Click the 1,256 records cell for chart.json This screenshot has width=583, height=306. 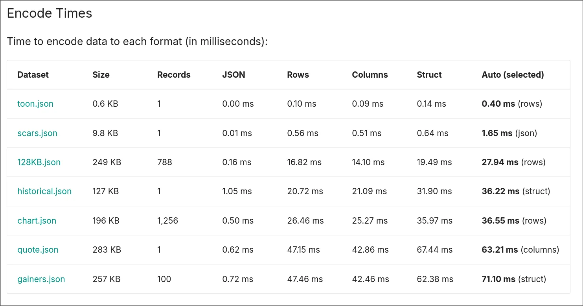click(x=167, y=220)
